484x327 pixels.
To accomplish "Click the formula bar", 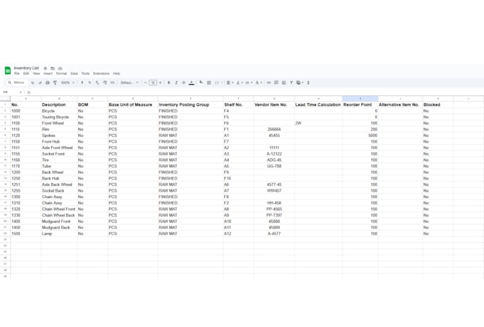I will pyautogui.click(x=256, y=93).
